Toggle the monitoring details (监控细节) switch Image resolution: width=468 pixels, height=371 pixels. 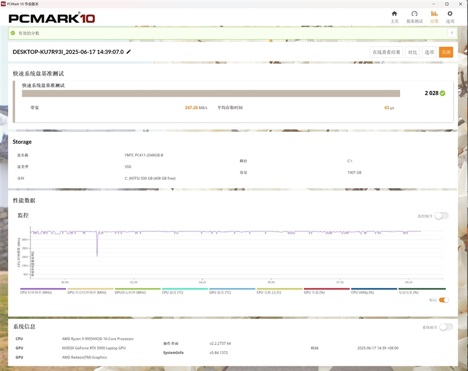pos(442,216)
